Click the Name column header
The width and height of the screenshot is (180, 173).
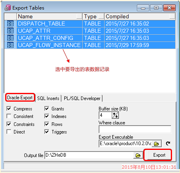(49, 16)
